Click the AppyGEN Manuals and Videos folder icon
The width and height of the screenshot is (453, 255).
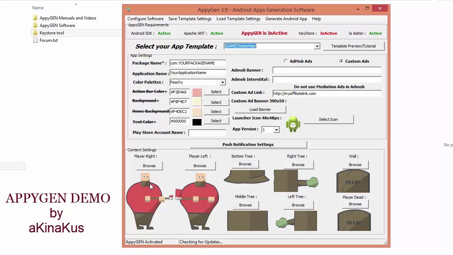[35, 18]
